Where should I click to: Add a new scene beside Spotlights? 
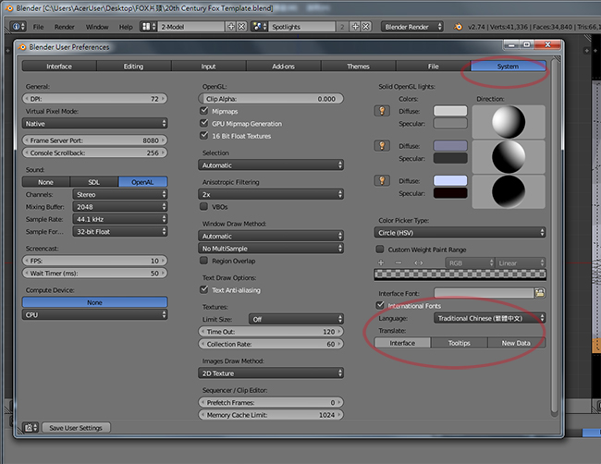[x=355, y=27]
